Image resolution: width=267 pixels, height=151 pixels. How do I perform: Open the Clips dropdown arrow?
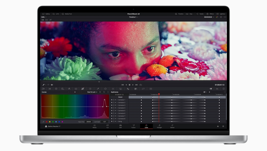click(194, 14)
